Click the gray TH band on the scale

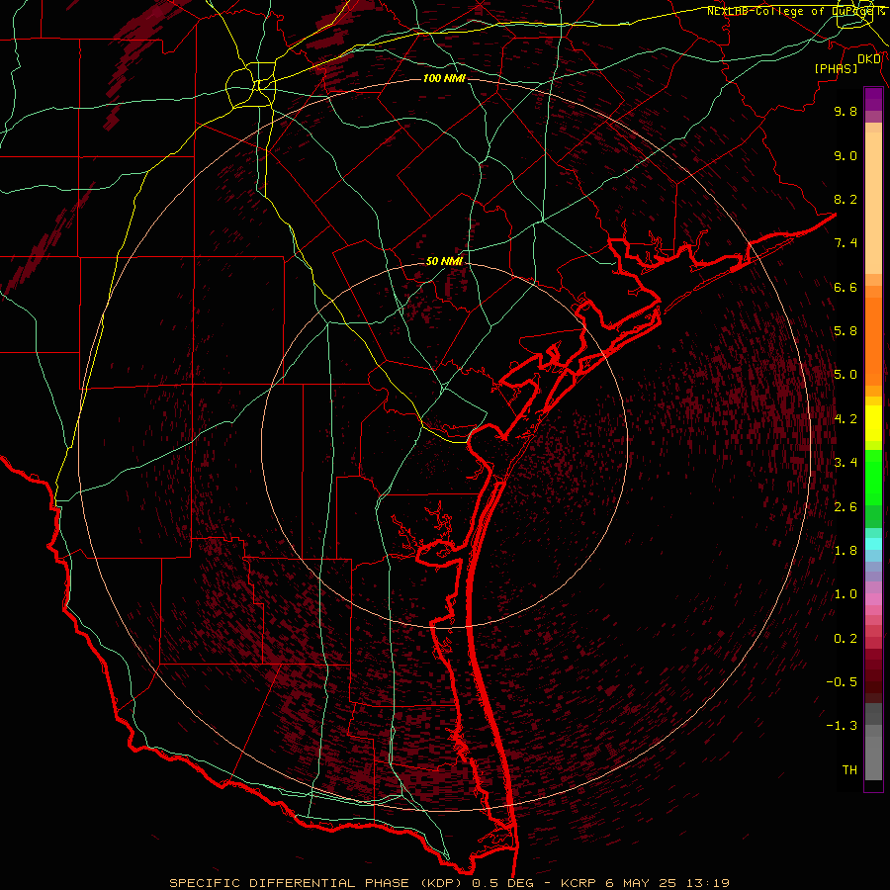(x=873, y=757)
